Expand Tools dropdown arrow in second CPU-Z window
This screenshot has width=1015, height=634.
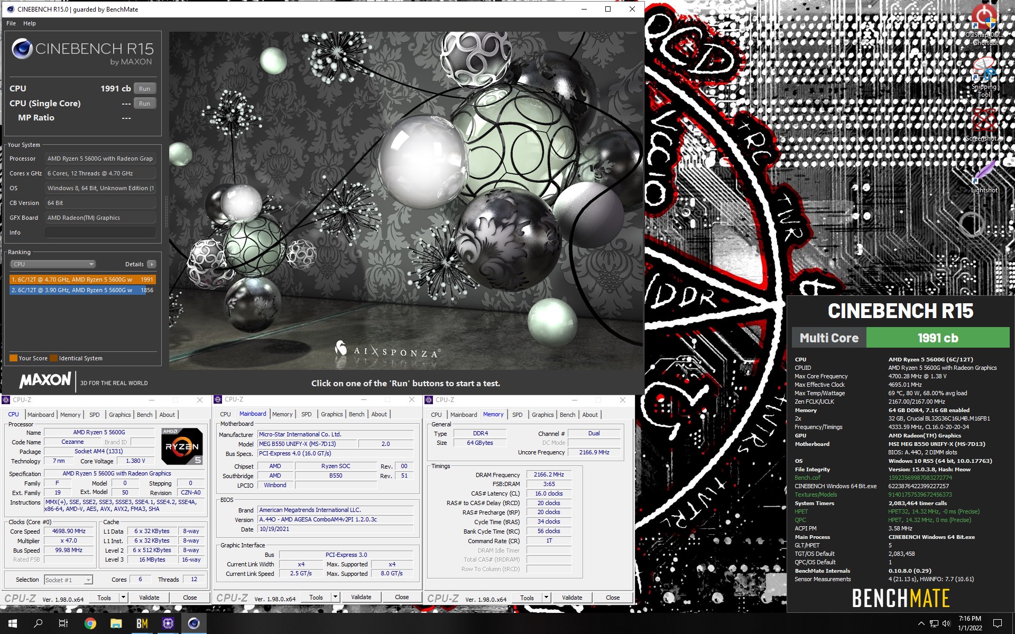335,598
